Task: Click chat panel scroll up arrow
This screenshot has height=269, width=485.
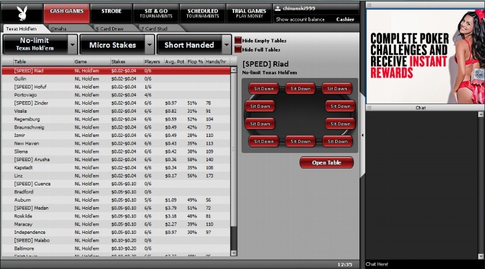Action: point(481,115)
